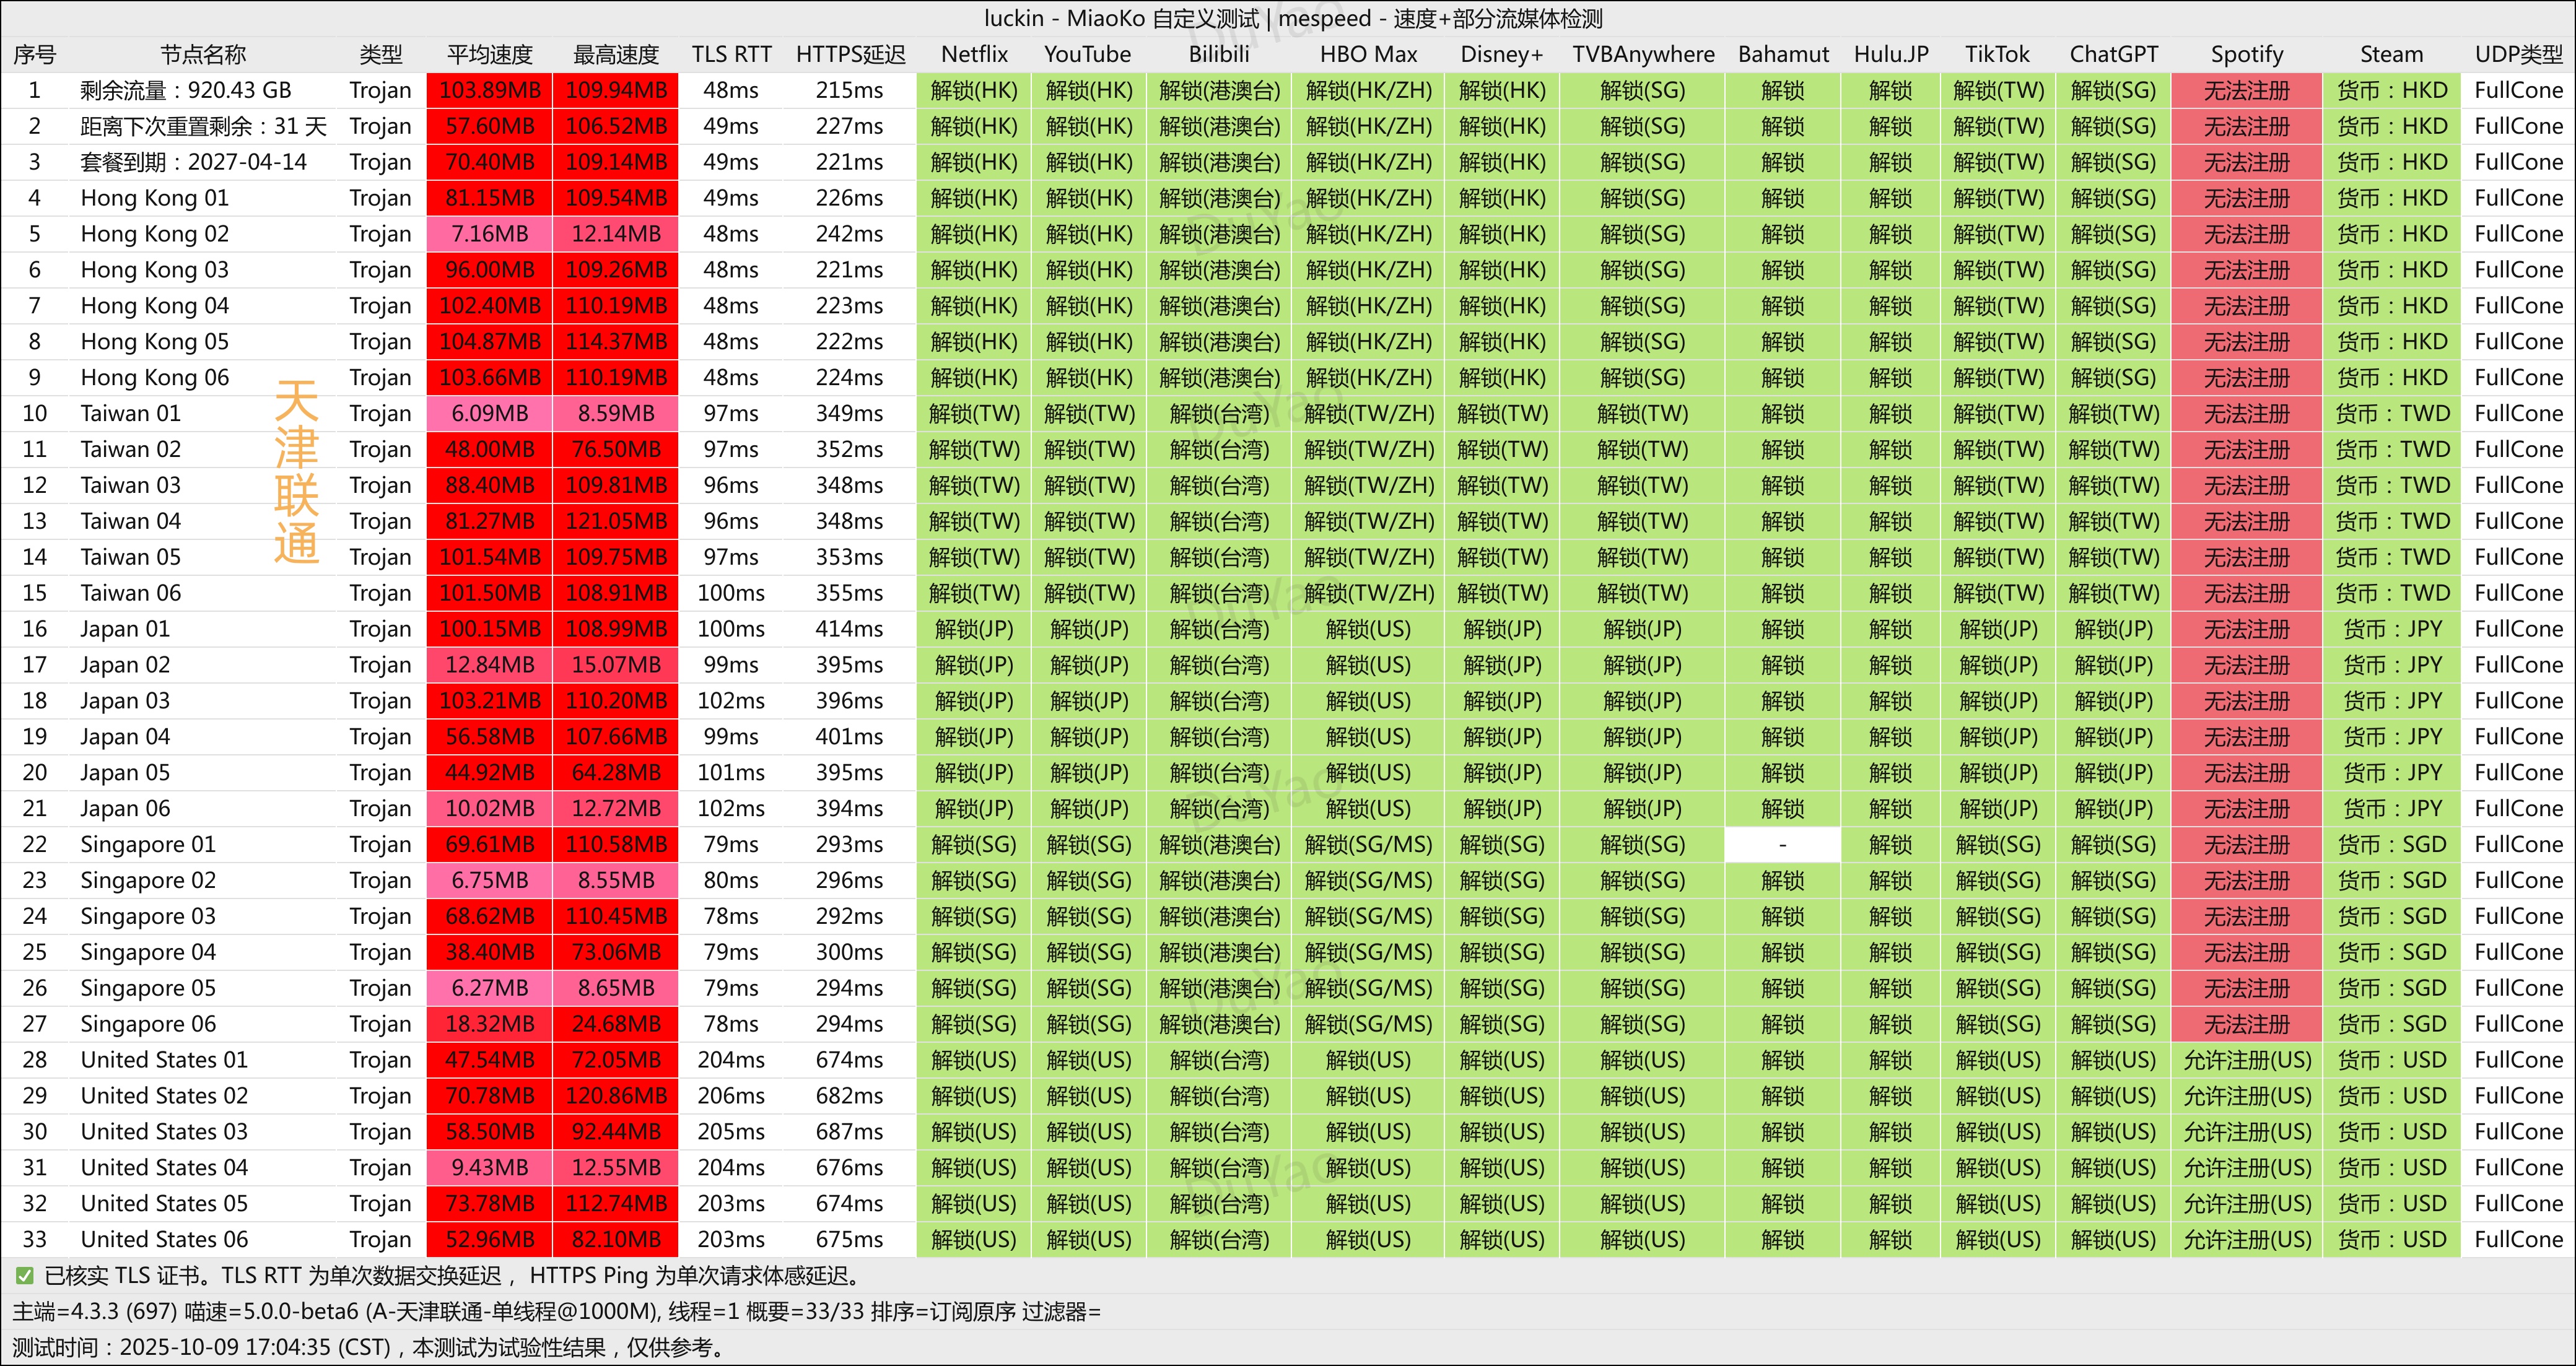Click the 平均速度 column header
This screenshot has height=1366, width=2576.
489,54
